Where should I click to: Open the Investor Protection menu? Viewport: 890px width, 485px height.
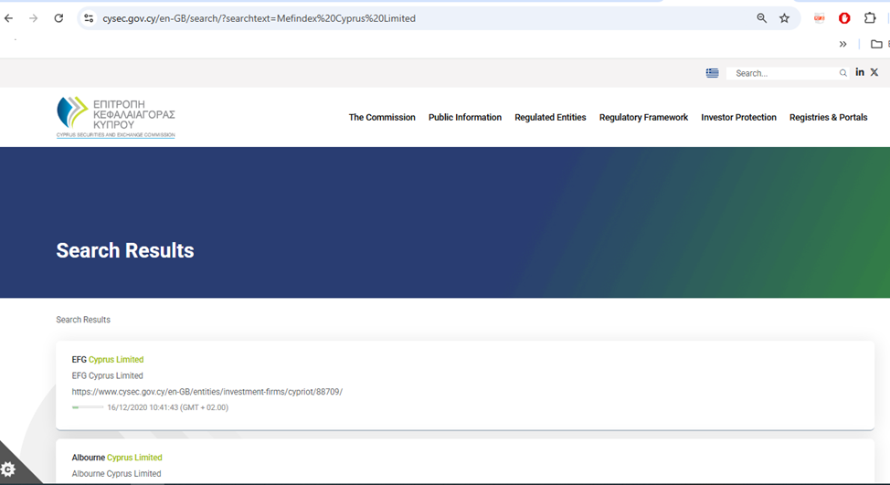pyautogui.click(x=738, y=118)
